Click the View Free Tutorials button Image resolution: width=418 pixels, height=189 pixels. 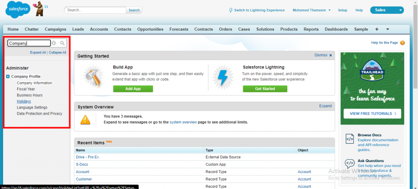(x=372, y=113)
